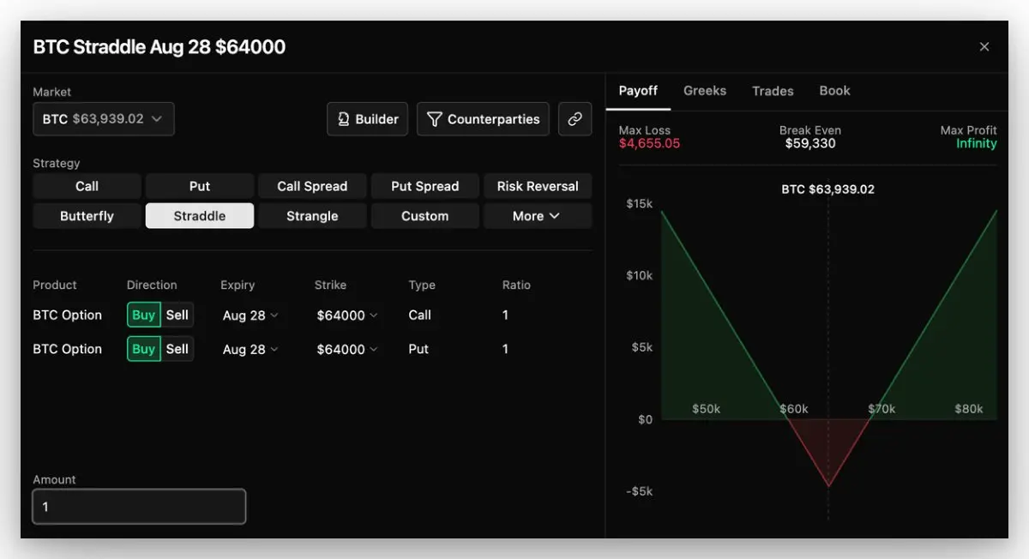Choose the Custom strategy
1029x559 pixels.
(x=425, y=216)
